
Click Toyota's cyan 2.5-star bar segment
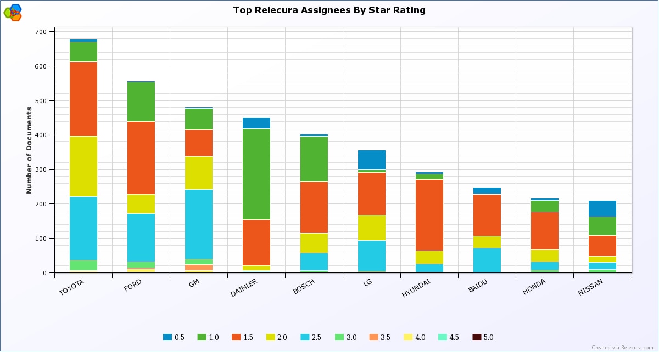tap(83, 229)
